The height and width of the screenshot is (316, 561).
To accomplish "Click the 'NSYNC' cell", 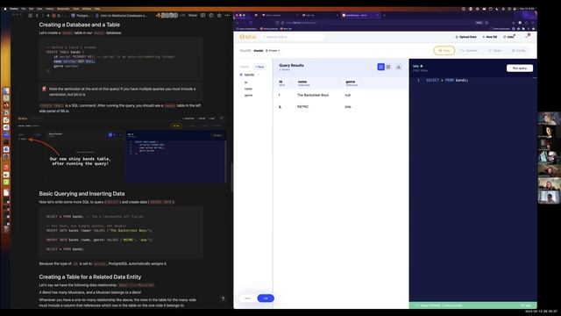I will (x=302, y=107).
